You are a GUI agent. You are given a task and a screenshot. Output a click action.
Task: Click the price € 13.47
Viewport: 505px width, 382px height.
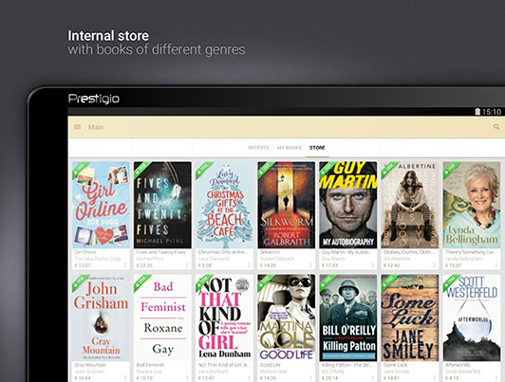tap(206, 378)
